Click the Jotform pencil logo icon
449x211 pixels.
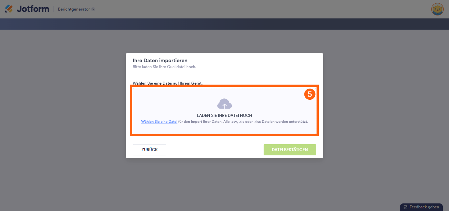click(9, 9)
